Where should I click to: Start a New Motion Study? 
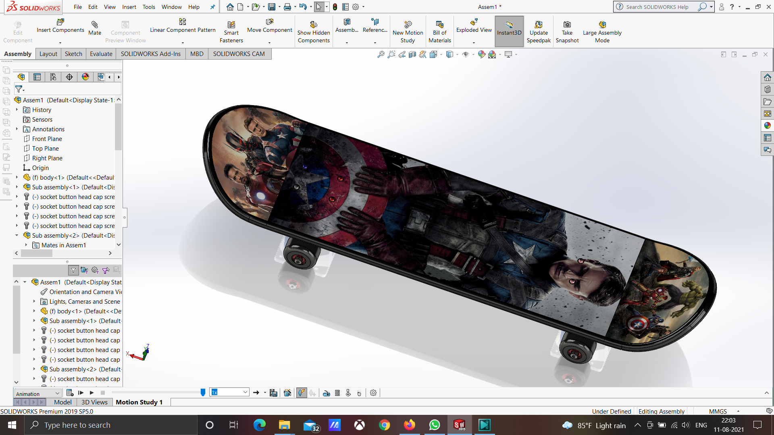click(408, 31)
